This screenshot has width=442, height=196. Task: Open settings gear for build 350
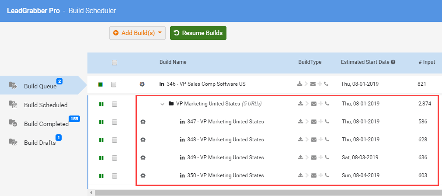tap(143, 175)
